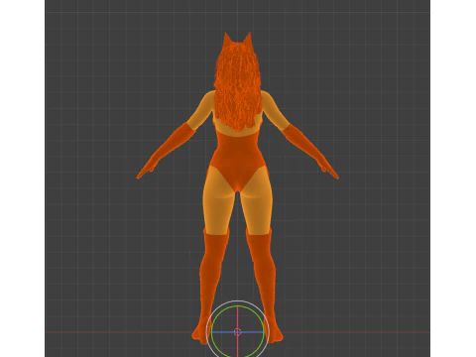Image resolution: width=476 pixels, height=357 pixels.
Task: Select the character's long curly hair mesh
Action: click(x=238, y=86)
